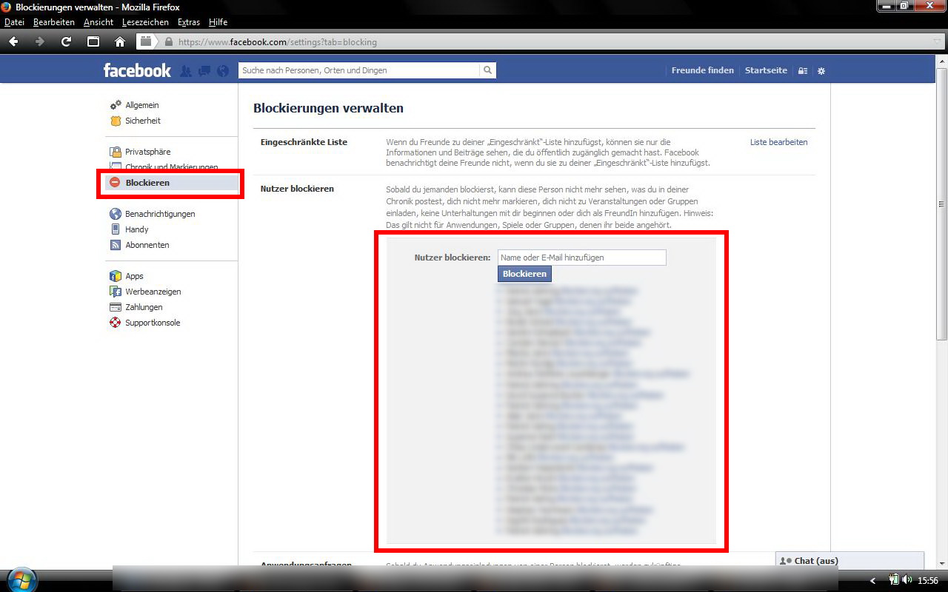Open the notifications globe icon
948x592 pixels.
coord(223,71)
